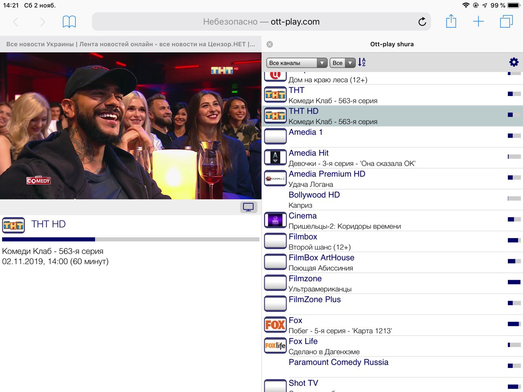This screenshot has height=392, width=523.
Task: Click 'Ультраамериканцы' program title
Action: coord(320,289)
